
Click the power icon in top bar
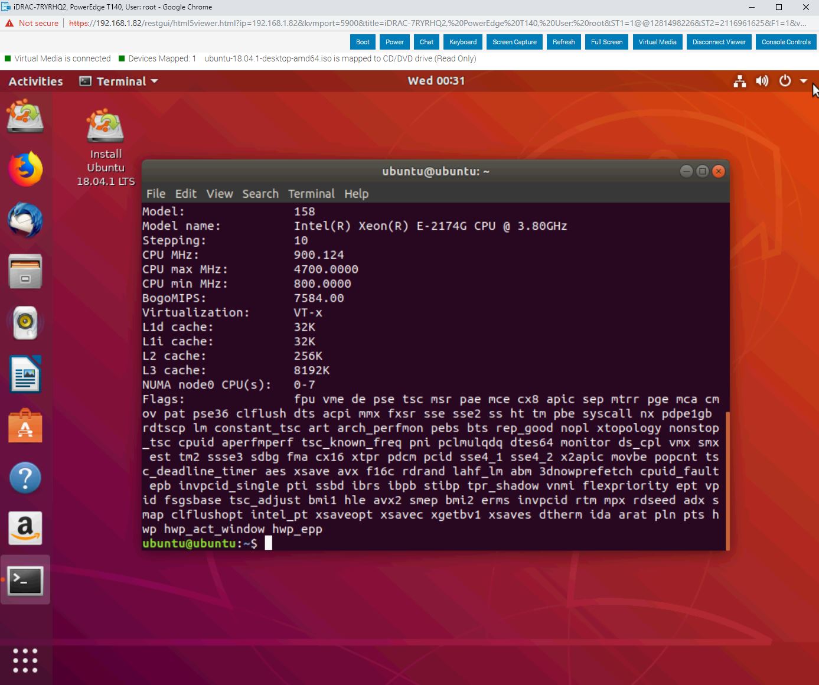(x=785, y=81)
